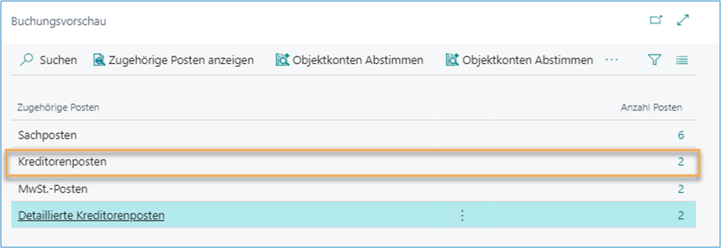The width and height of the screenshot is (721, 248).
Task: Expand the page to full screen
Action: 683,21
